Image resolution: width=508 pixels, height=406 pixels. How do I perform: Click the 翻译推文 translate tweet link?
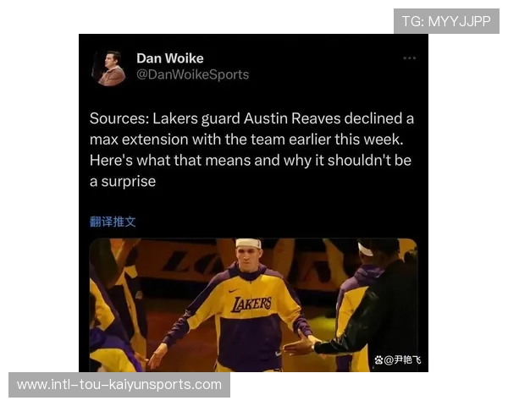[x=113, y=222]
